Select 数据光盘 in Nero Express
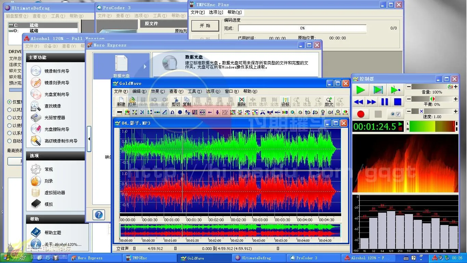Screen dimensions: 467x263 point(121,63)
